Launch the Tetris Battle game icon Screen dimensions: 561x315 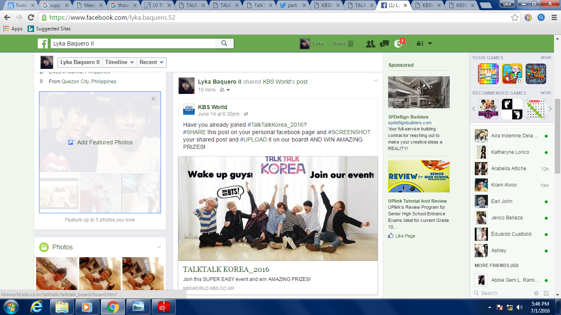point(488,74)
